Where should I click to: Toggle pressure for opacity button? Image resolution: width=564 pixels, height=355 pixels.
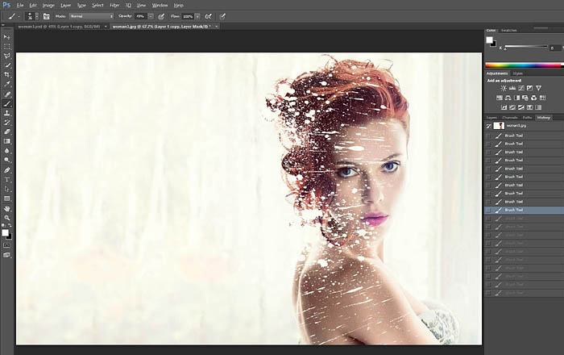pyautogui.click(x=162, y=15)
